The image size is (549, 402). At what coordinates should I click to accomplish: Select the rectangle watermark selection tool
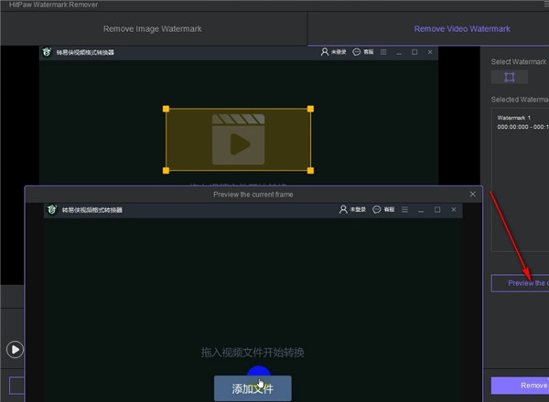(510, 77)
